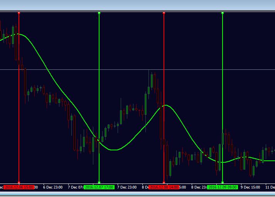Viewport: 275px width, 197px height.
Task: Click the red 2016.12.06 15:00 date label
Action: pyautogui.click(x=19, y=187)
